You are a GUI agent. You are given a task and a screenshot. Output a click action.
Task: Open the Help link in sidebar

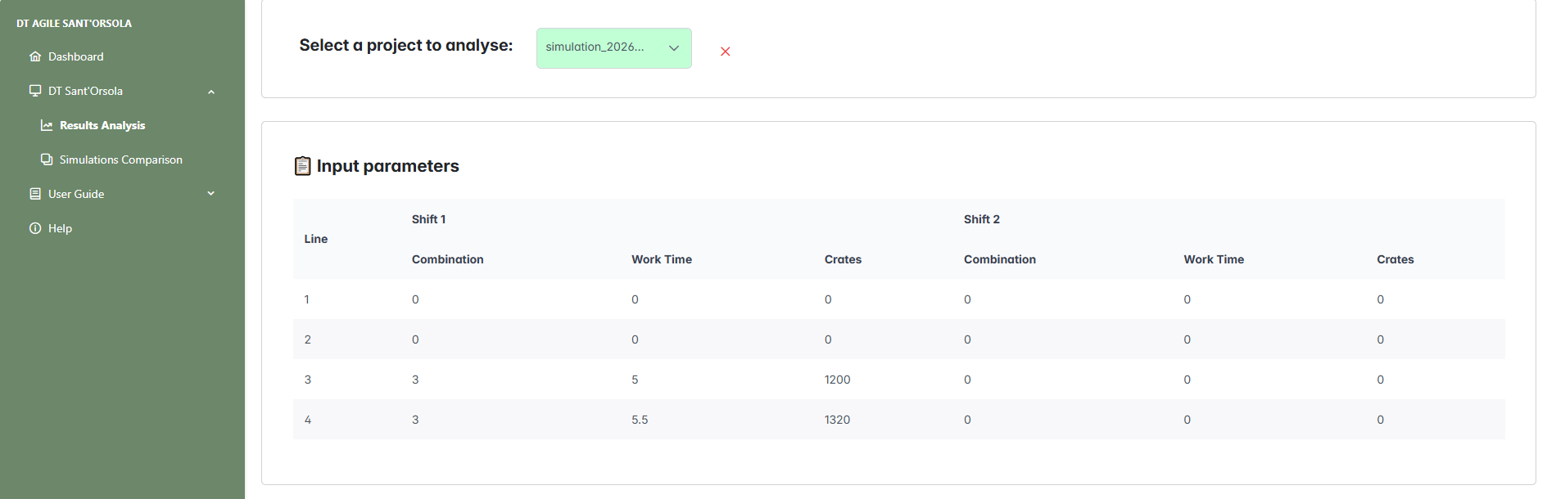pos(60,228)
